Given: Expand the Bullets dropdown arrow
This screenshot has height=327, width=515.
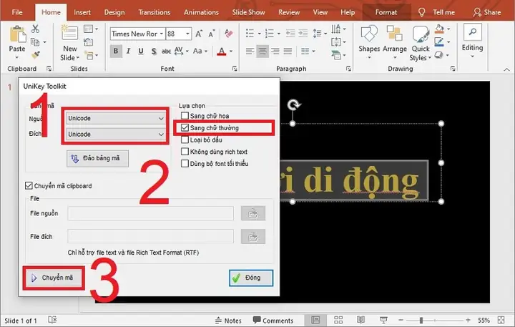Looking at the screenshot, I should pyautogui.click(x=259, y=34).
